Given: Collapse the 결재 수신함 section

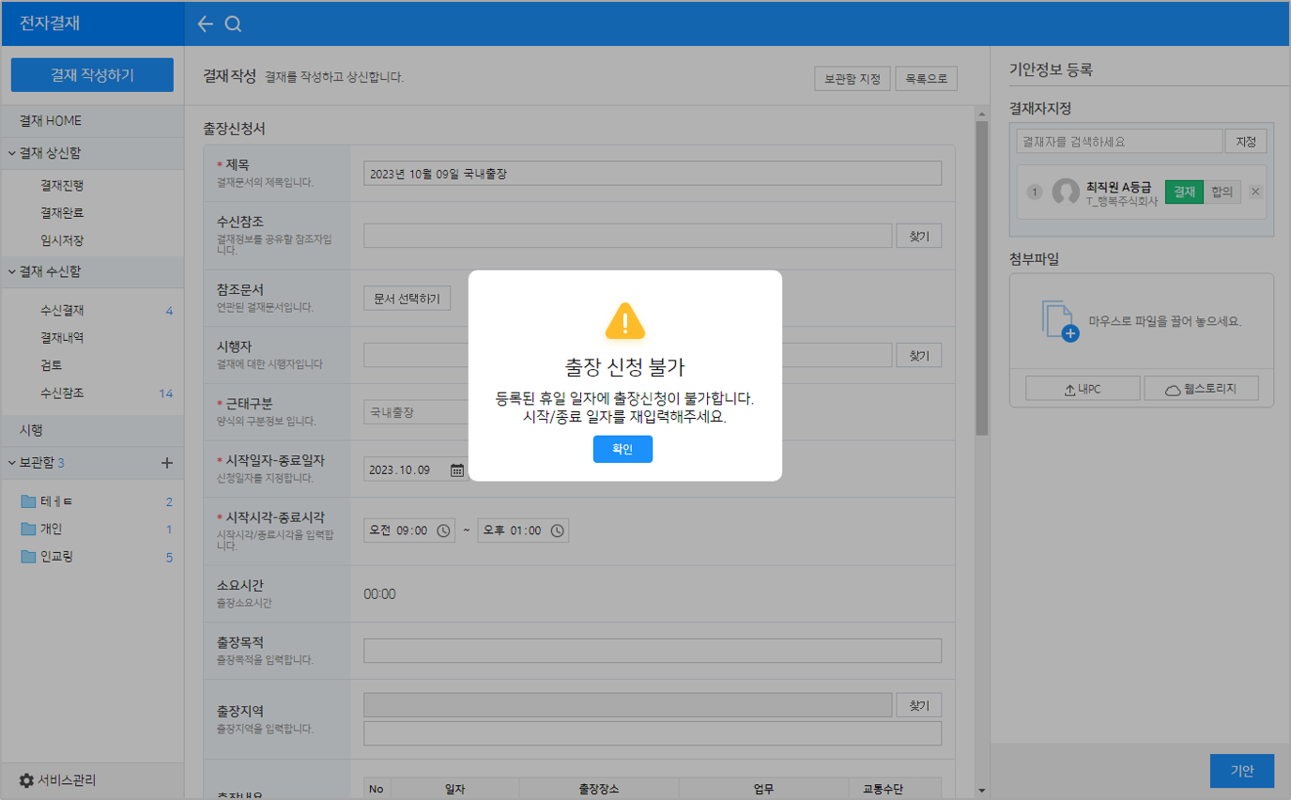Looking at the screenshot, I should point(11,271).
